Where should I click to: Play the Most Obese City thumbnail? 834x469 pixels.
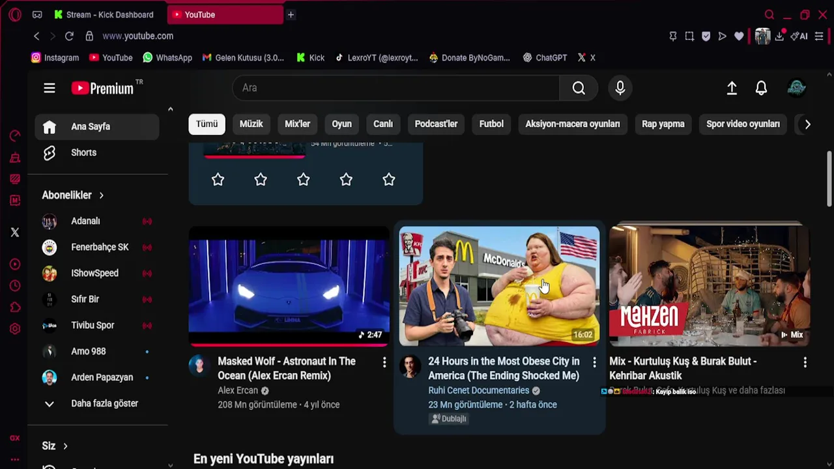pyautogui.click(x=499, y=287)
